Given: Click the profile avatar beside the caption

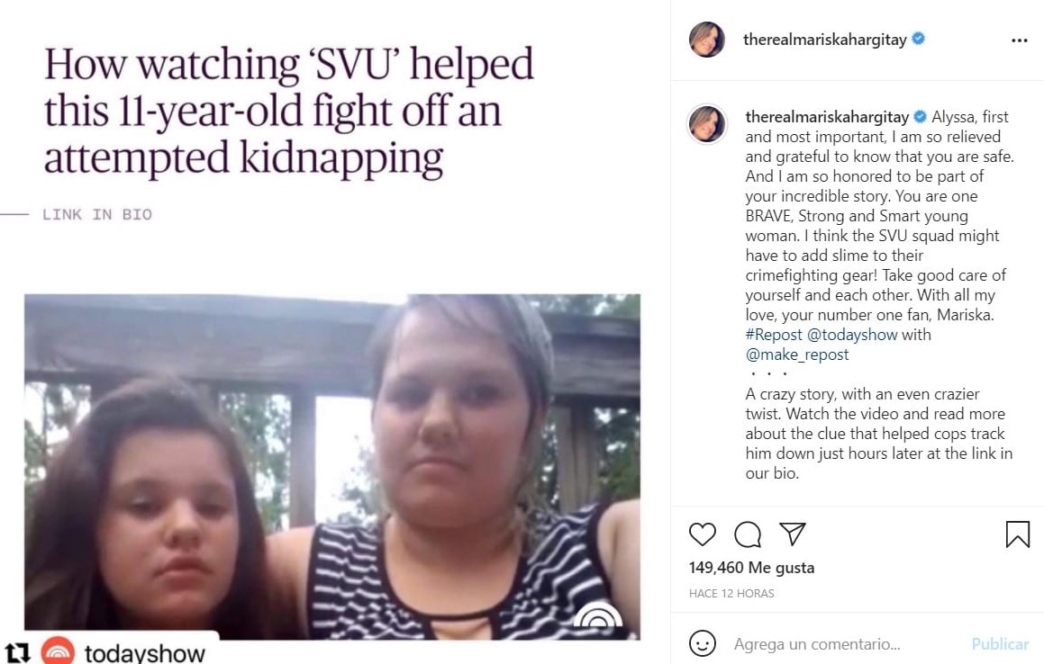Looking at the screenshot, I should click(x=707, y=124).
